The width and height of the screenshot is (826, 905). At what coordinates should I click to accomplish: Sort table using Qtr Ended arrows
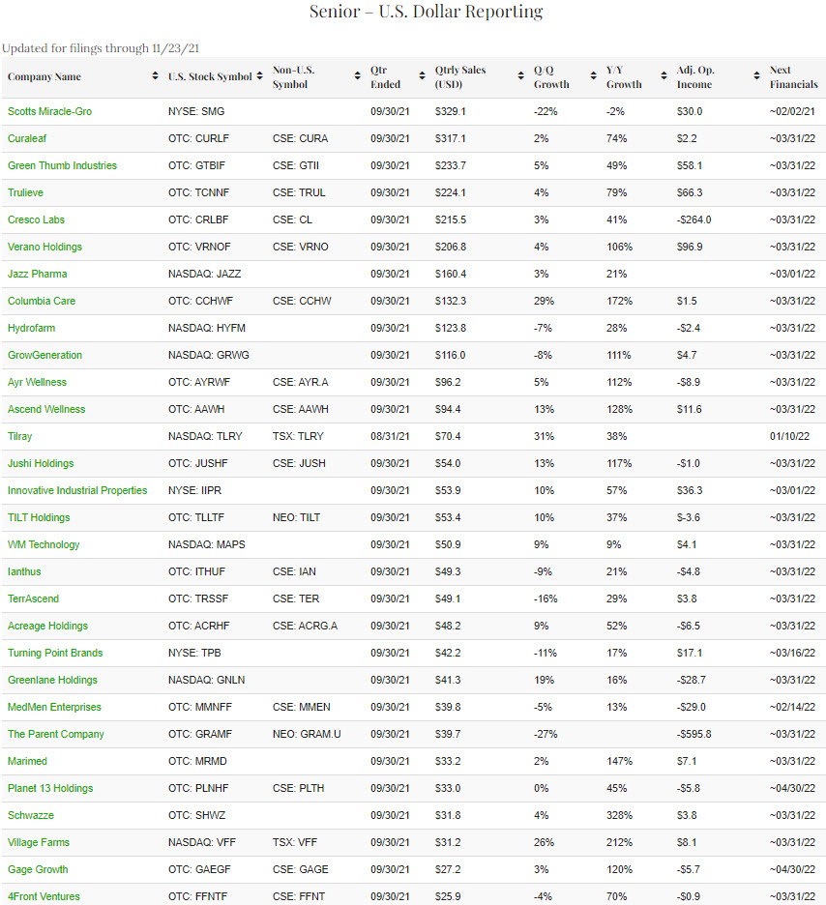(422, 76)
